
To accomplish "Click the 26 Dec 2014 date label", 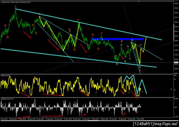I will pos(77,119).
